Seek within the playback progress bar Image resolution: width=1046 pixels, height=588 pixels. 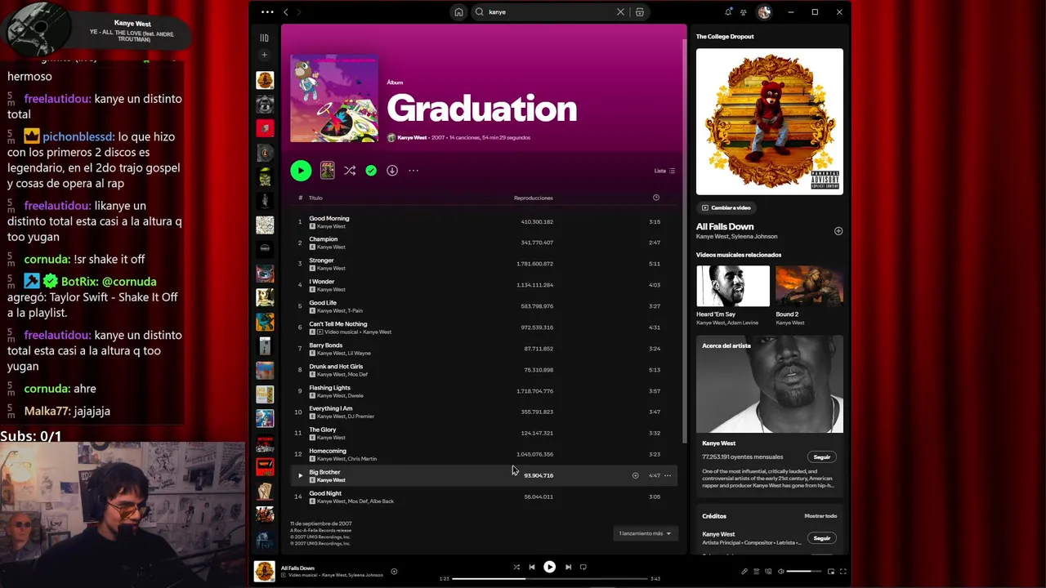coord(549,579)
